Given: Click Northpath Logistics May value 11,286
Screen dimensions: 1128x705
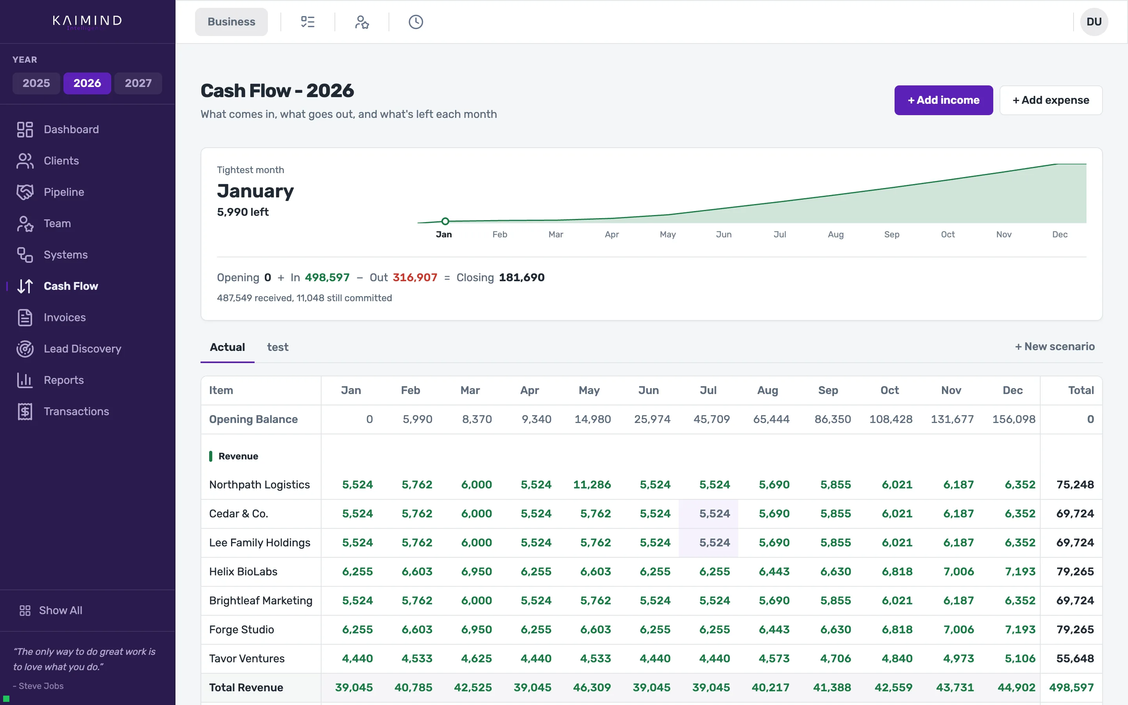Looking at the screenshot, I should tap(592, 485).
